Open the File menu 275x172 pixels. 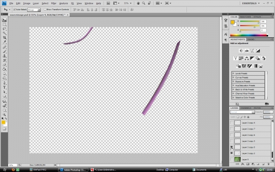[x=11, y=3]
